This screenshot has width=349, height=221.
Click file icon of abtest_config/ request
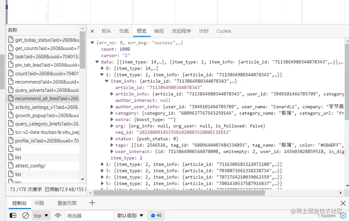[x=11, y=165]
